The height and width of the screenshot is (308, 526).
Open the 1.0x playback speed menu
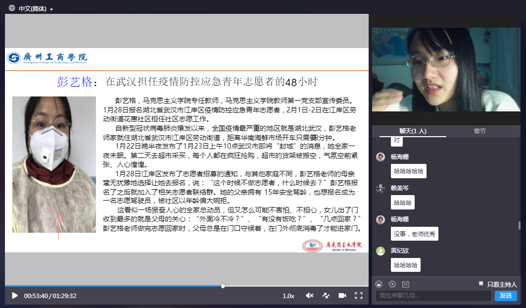tap(288, 296)
